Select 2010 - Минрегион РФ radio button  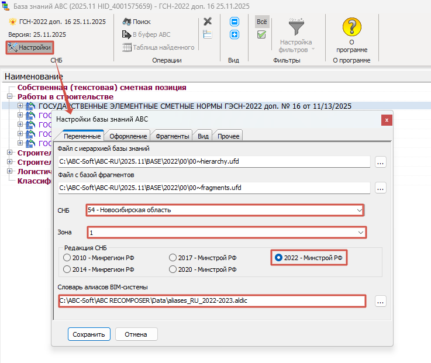[67, 258]
